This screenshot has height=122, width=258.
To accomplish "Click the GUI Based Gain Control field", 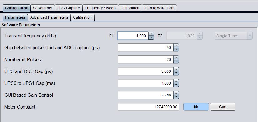I will 146,95.
